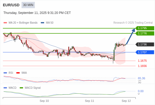The image size is (155, 105).
Task: Click the 1.1776 green resistance price tag
Action: 145,33
